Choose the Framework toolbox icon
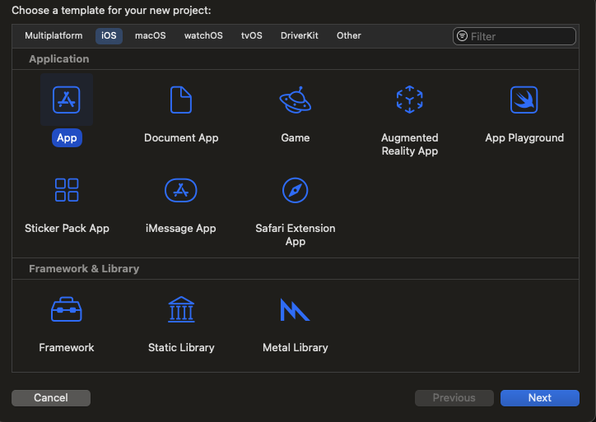This screenshot has height=422, width=596. [x=67, y=310]
